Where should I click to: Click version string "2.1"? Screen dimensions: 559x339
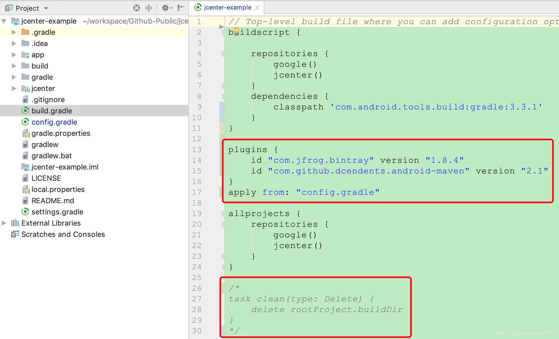[x=535, y=171]
